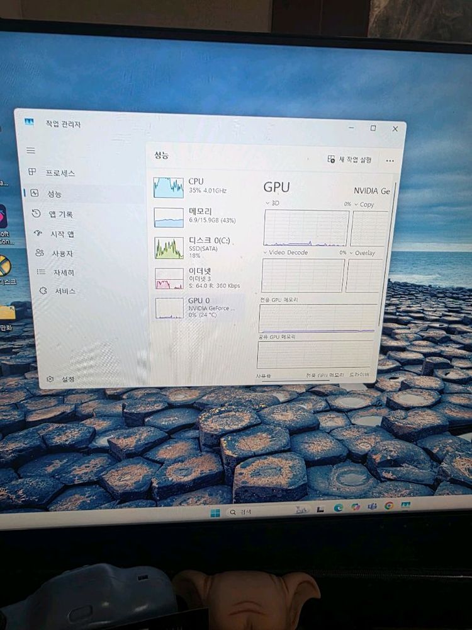Switch to 자세히 (Details) page
The width and height of the screenshot is (472, 630).
click(63, 272)
